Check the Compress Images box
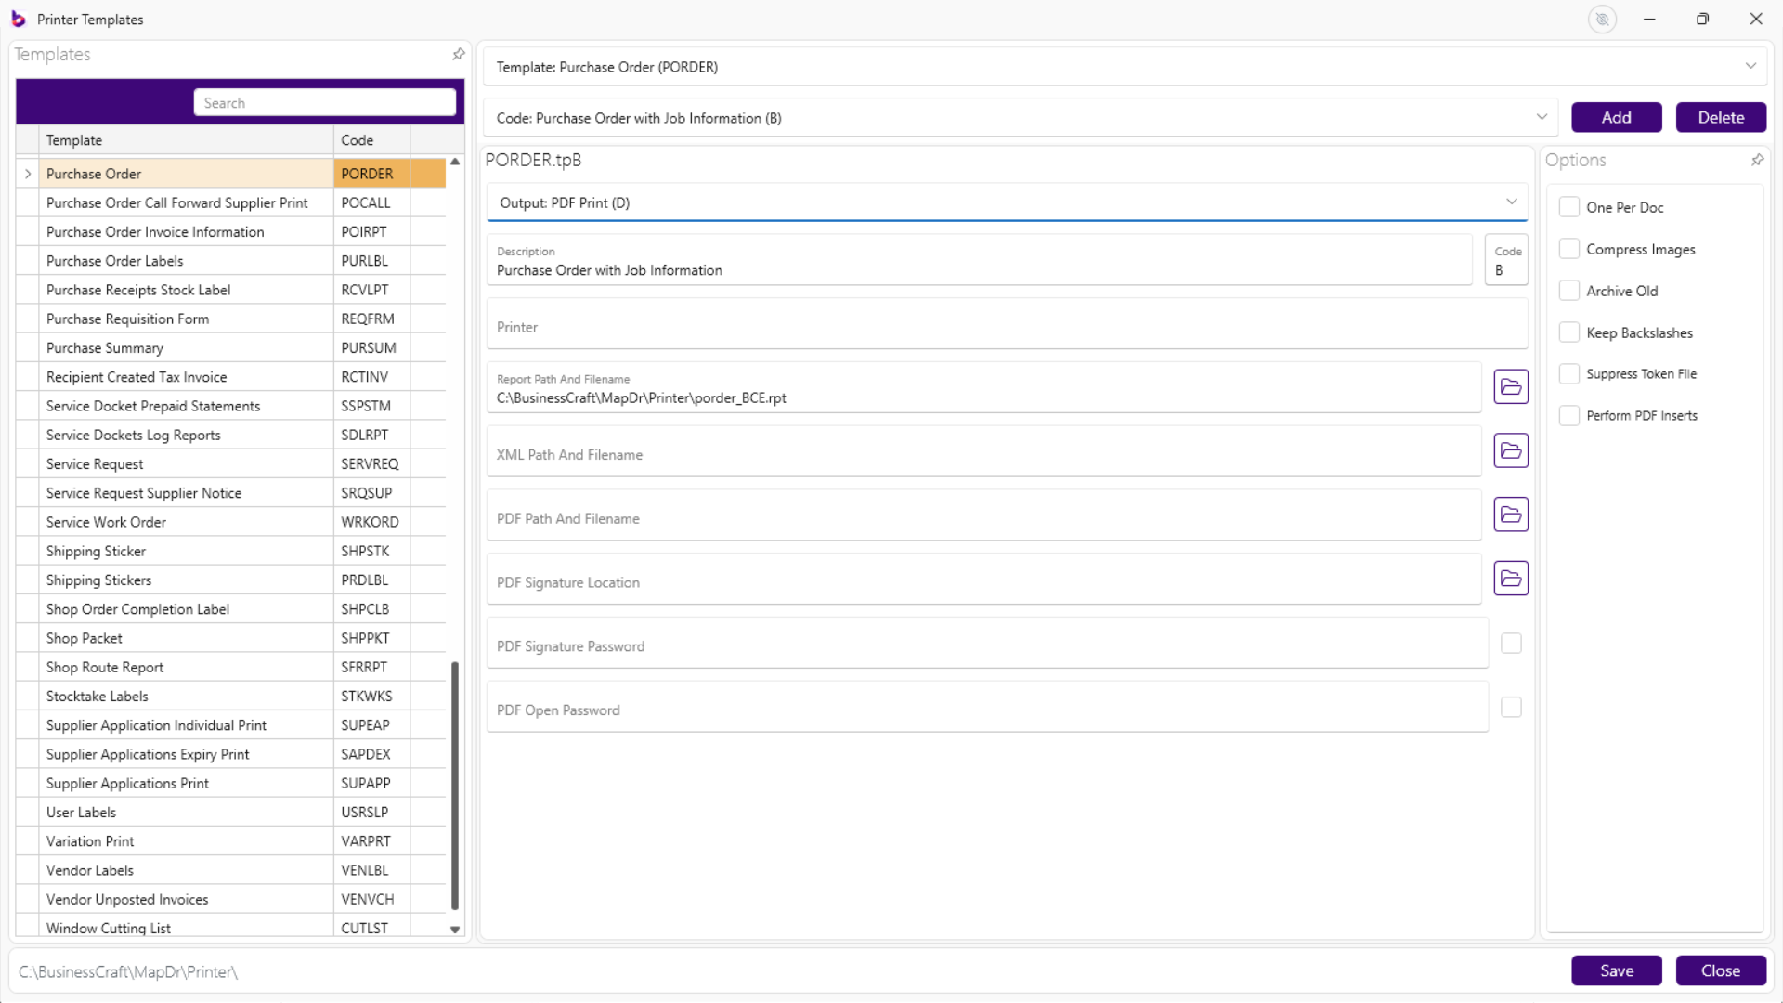Screen dimensions: 1783x1003 pyautogui.click(x=1568, y=249)
